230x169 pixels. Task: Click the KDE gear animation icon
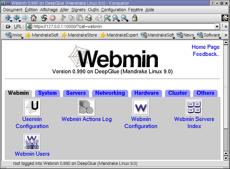[225, 18]
